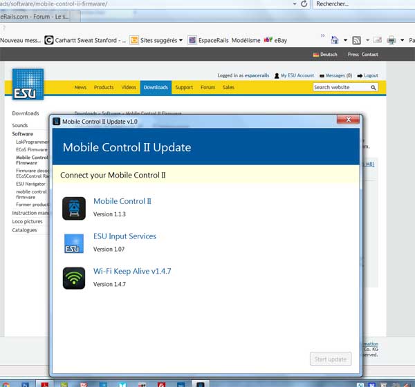The width and height of the screenshot is (415, 387).
Task: Open LokProgrammer in sidebar
Action: point(33,142)
